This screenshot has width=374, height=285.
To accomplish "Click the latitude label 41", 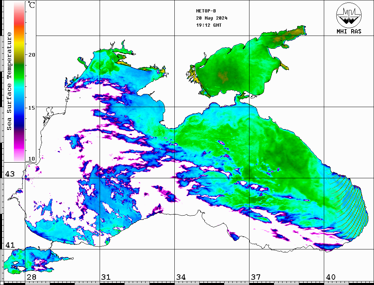I will click(x=10, y=245).
